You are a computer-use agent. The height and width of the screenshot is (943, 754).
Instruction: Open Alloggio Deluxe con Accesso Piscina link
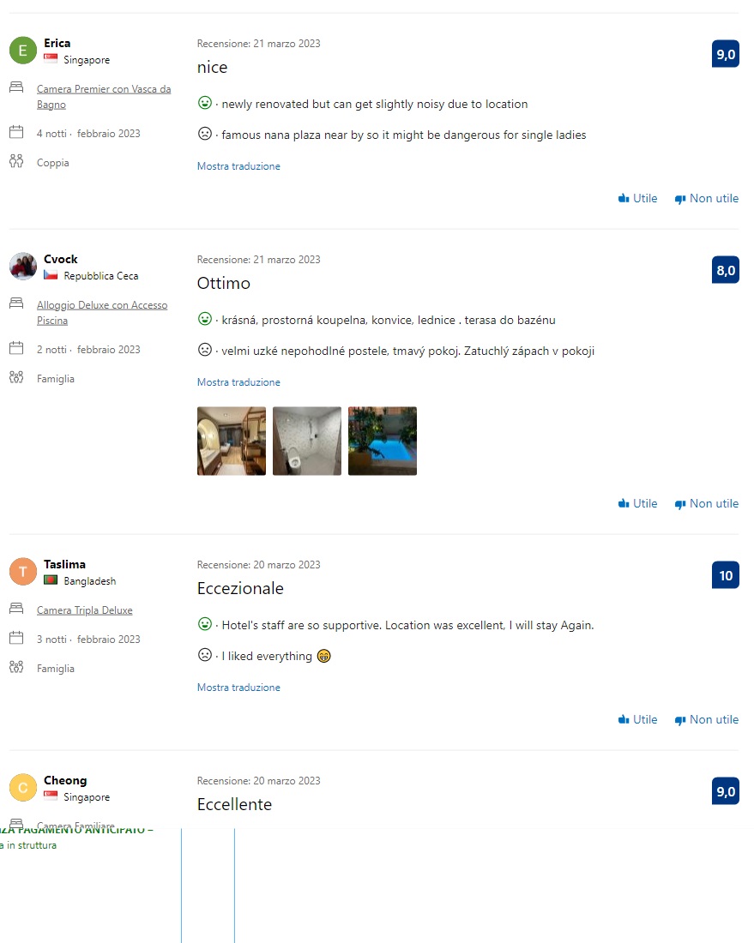tap(102, 313)
